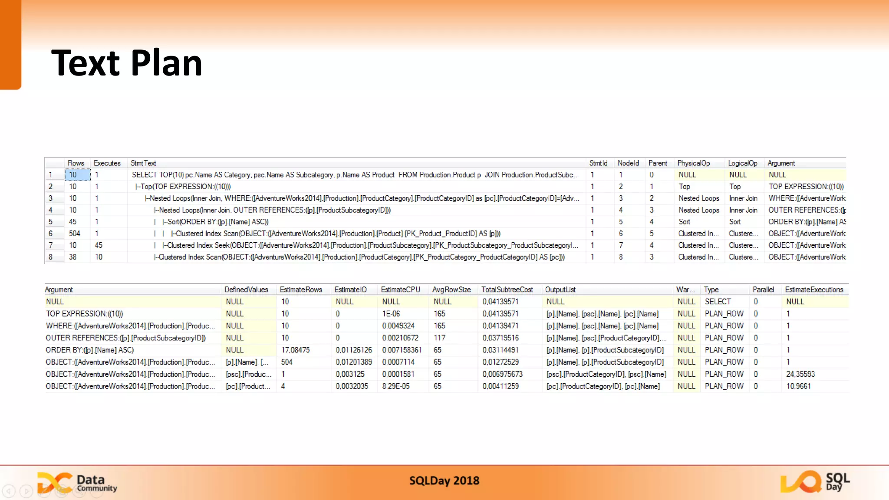Click the Text Plan slide title
Image resolution: width=889 pixels, height=500 pixels.
click(127, 63)
